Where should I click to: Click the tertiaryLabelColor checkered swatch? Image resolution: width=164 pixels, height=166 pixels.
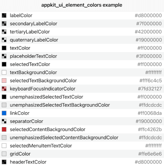tap(4, 32)
